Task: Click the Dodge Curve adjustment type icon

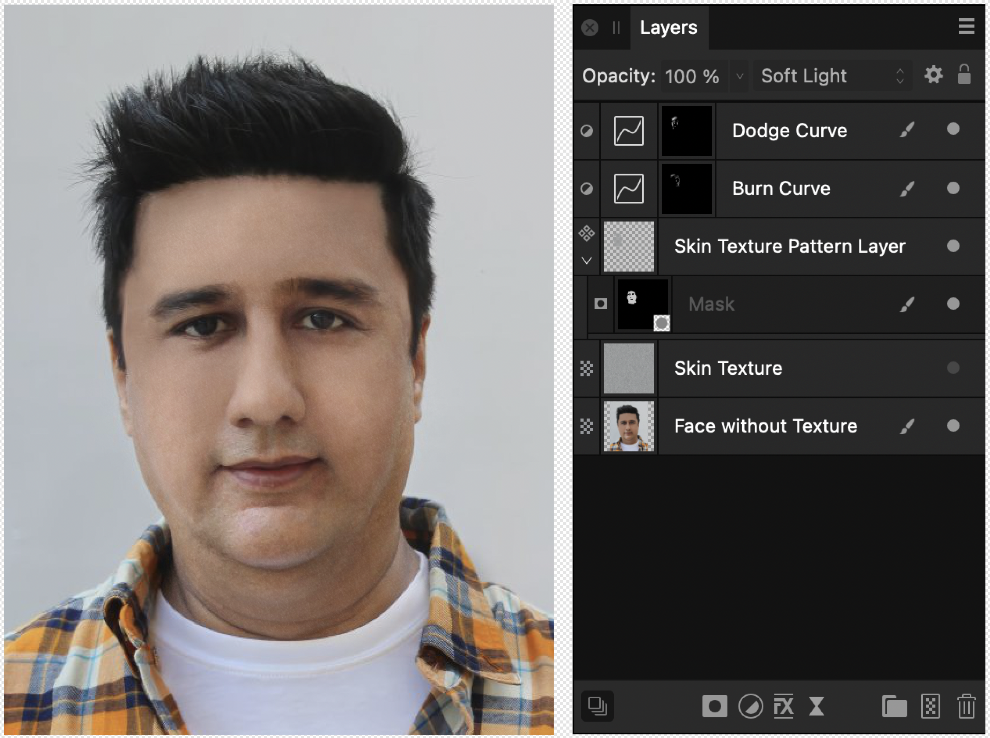Action: tap(587, 131)
